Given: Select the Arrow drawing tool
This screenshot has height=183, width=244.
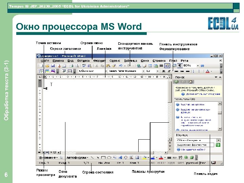Looking at the screenshot, I should coord(98,158).
